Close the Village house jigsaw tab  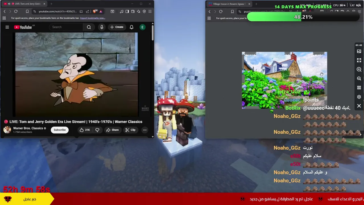(249, 4)
